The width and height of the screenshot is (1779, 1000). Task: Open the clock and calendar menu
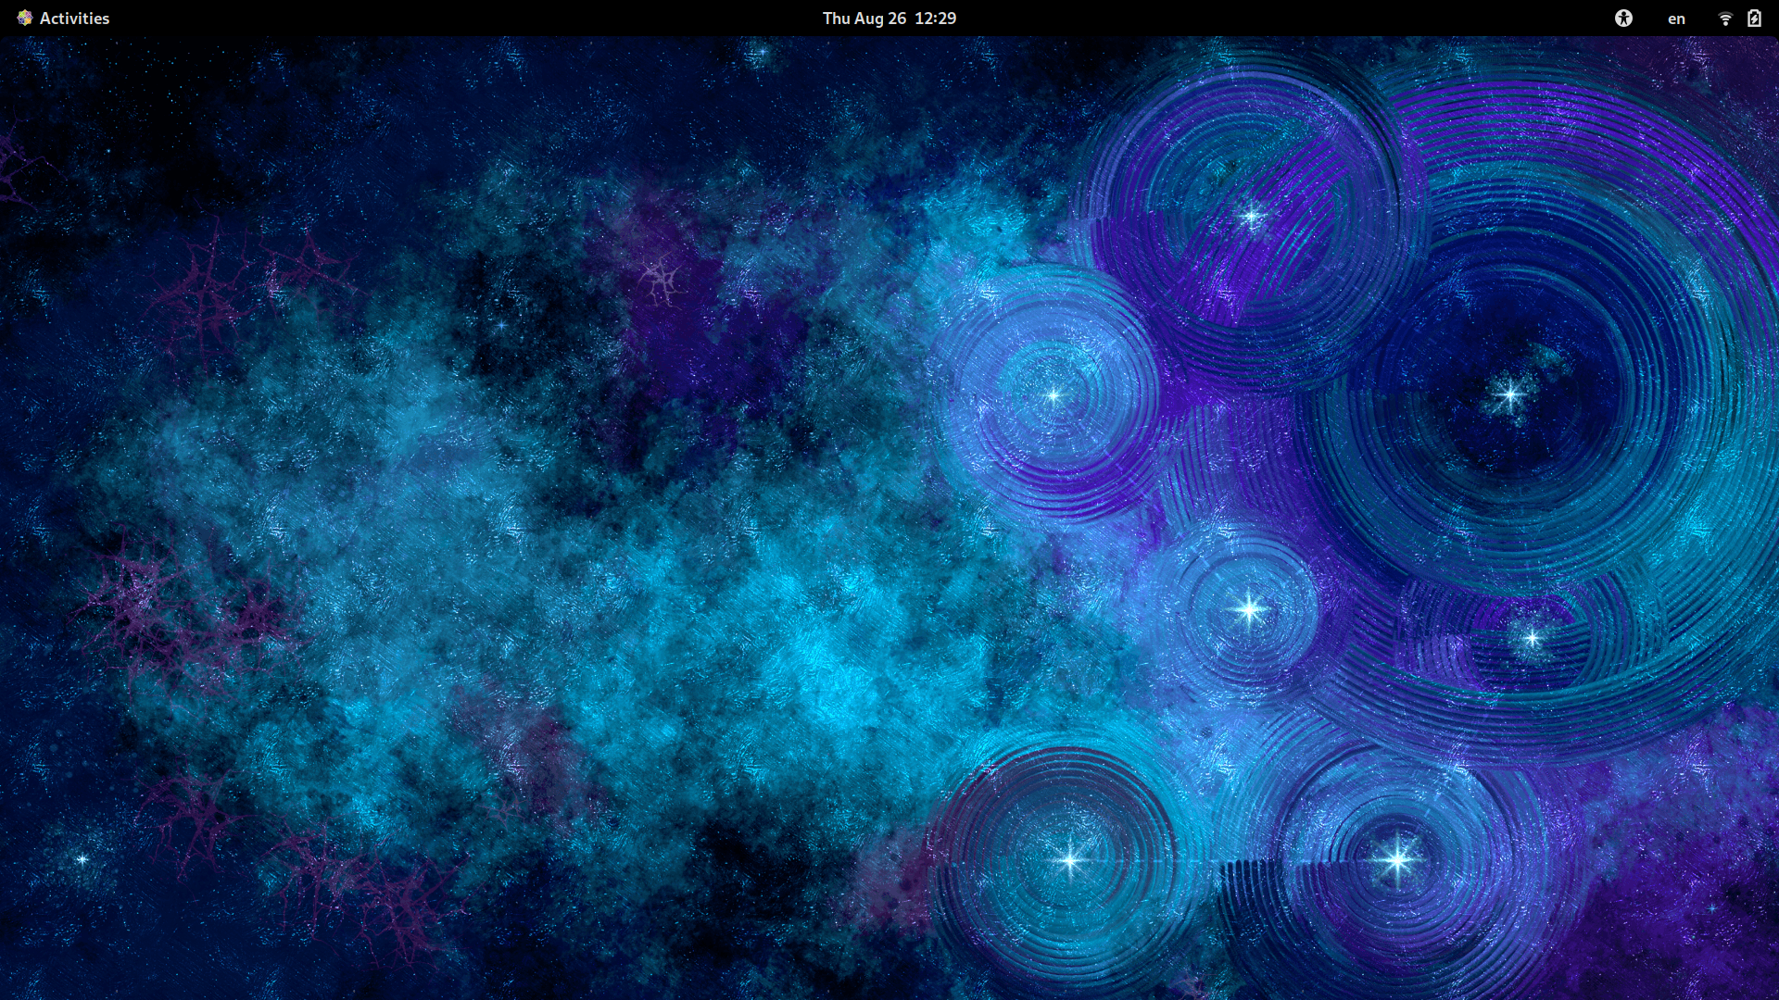coord(889,19)
